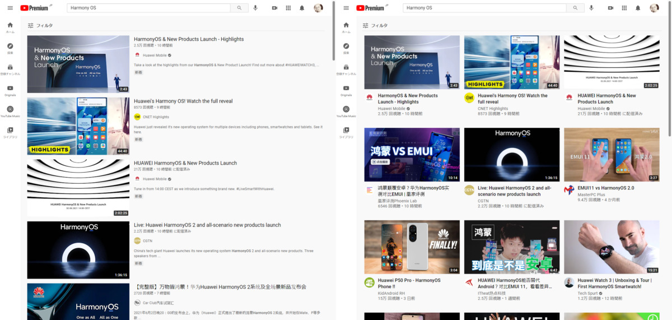This screenshot has height=320, width=672.
Task: Click the magnifier search button in the list-view window
Action: pyautogui.click(x=239, y=8)
